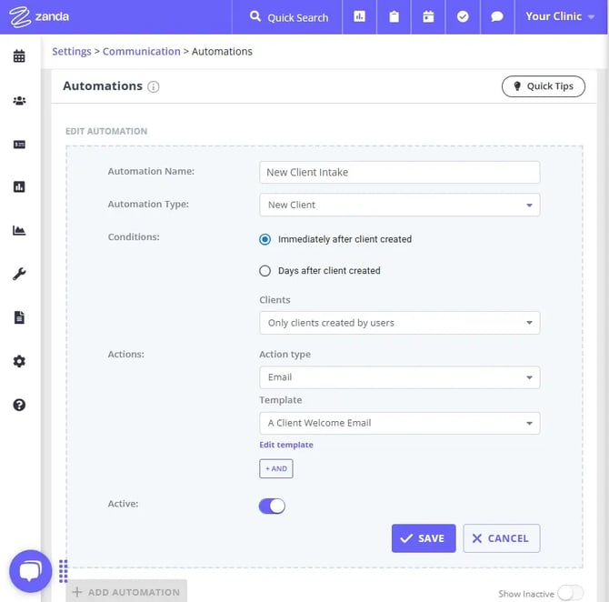This screenshot has width=609, height=602.
Task: Go to Communication in the breadcrumb
Action: tap(141, 52)
